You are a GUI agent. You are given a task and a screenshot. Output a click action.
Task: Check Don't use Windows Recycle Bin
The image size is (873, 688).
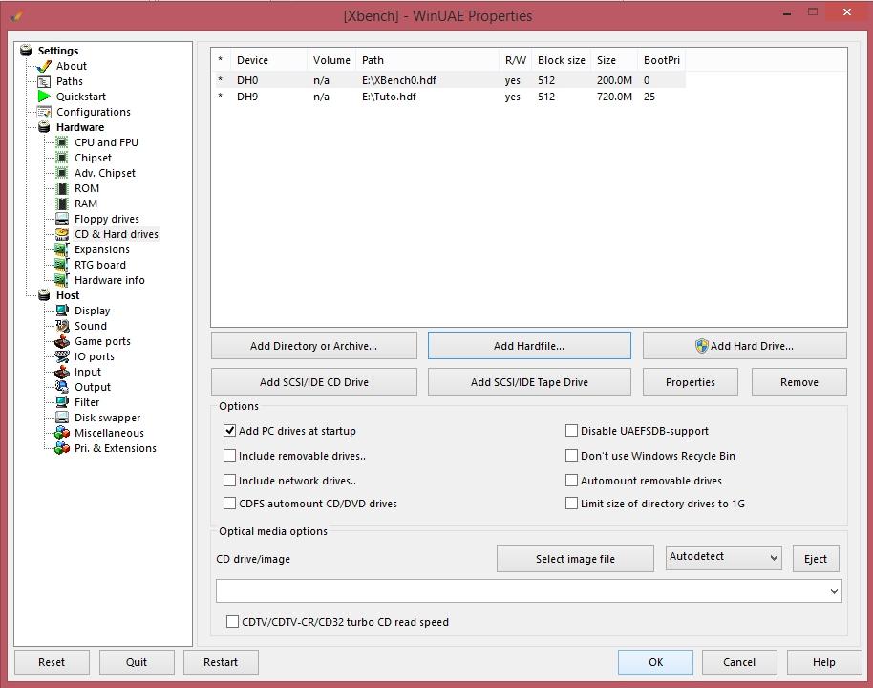click(x=571, y=456)
